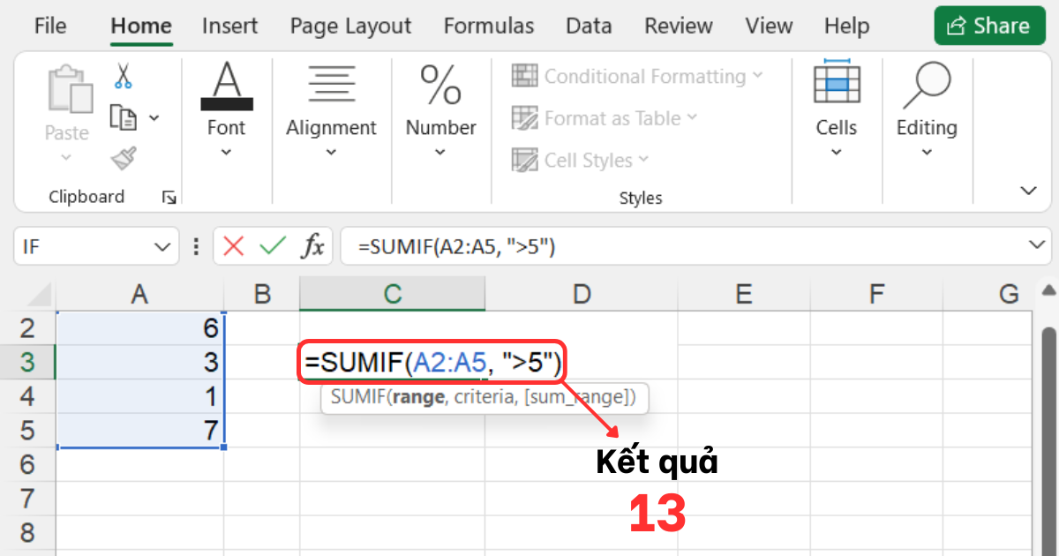Select column D header

tap(582, 293)
